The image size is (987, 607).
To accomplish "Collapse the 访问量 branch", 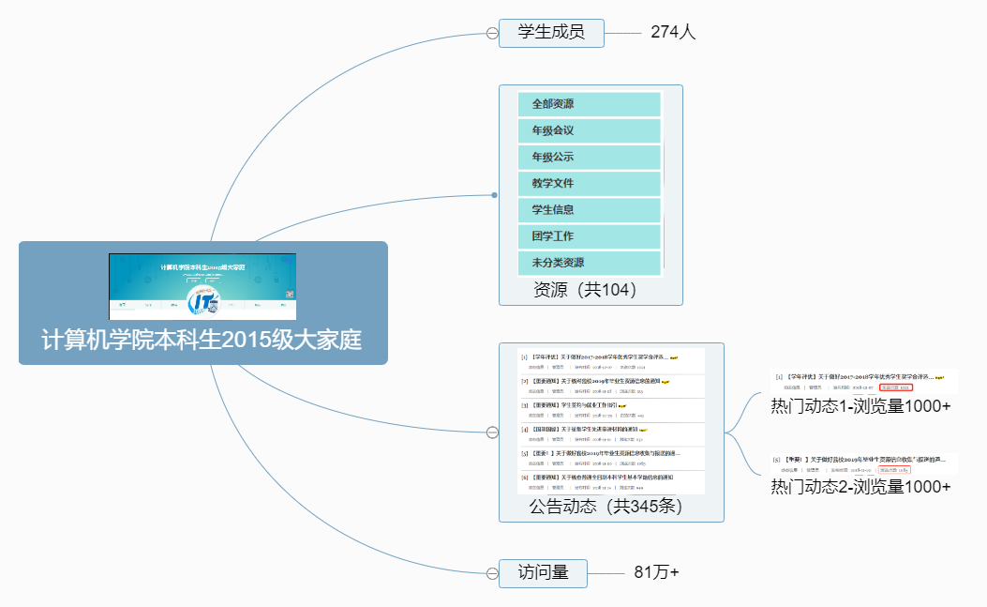I will point(491,573).
